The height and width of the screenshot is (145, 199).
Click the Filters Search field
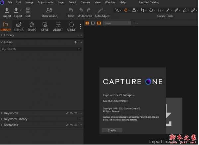[x=41, y=49]
